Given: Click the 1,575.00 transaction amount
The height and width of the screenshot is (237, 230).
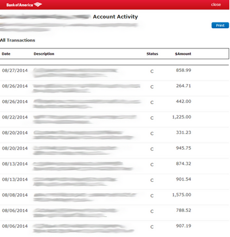Looking at the screenshot, I should (182, 194).
